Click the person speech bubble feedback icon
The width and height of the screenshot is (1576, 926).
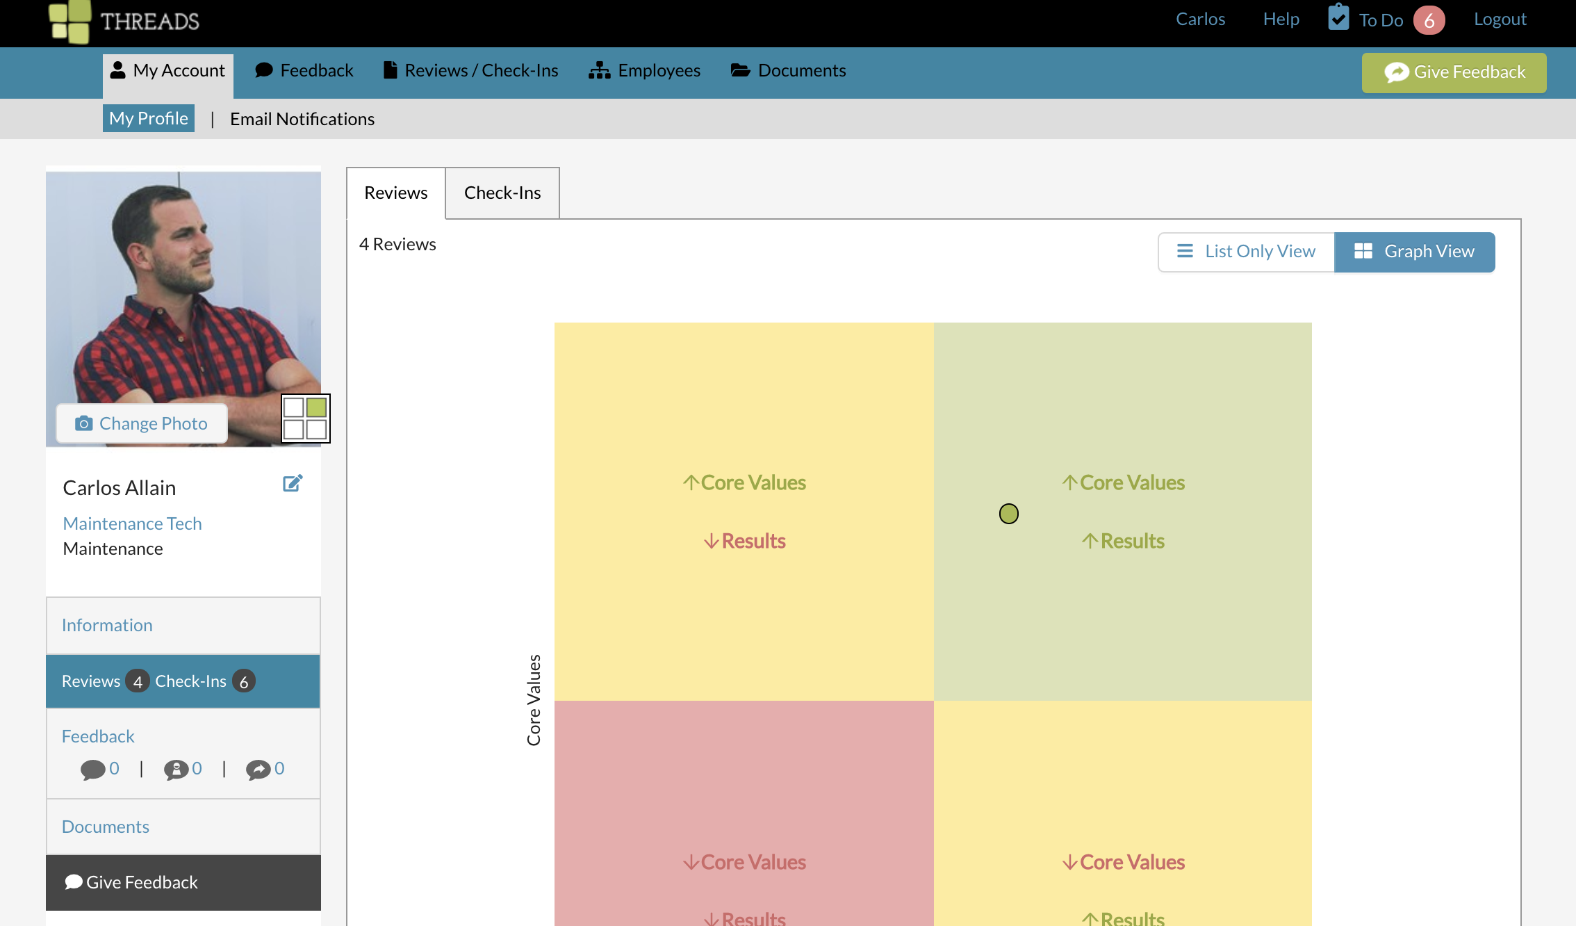(x=177, y=769)
